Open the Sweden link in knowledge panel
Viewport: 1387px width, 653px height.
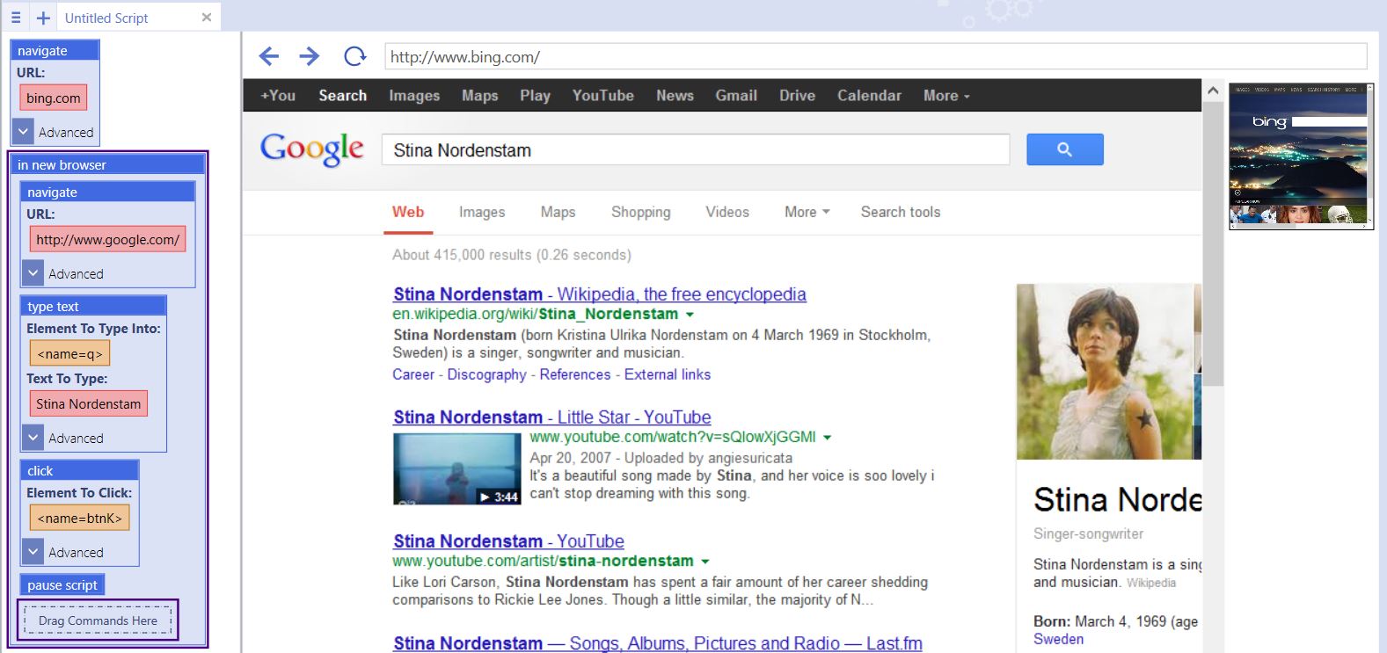[x=1058, y=639]
